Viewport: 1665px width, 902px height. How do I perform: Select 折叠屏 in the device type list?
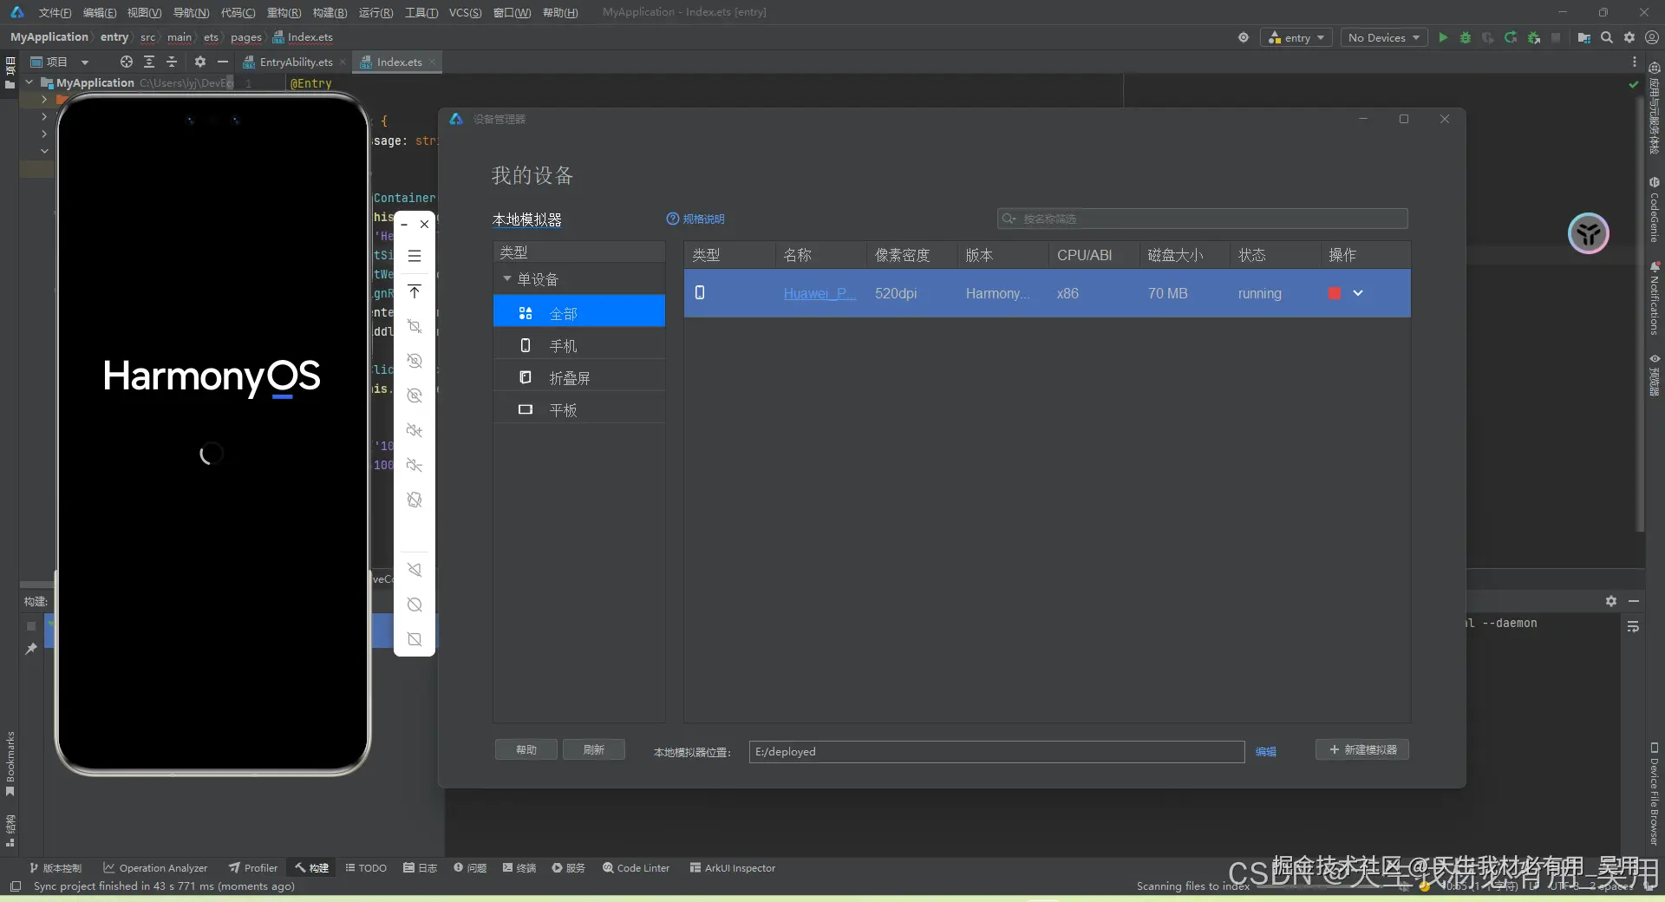point(579,377)
